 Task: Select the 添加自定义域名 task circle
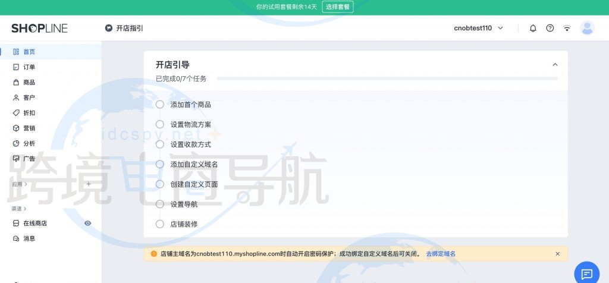[159, 164]
